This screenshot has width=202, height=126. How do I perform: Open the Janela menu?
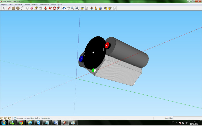click(x=53, y=4)
